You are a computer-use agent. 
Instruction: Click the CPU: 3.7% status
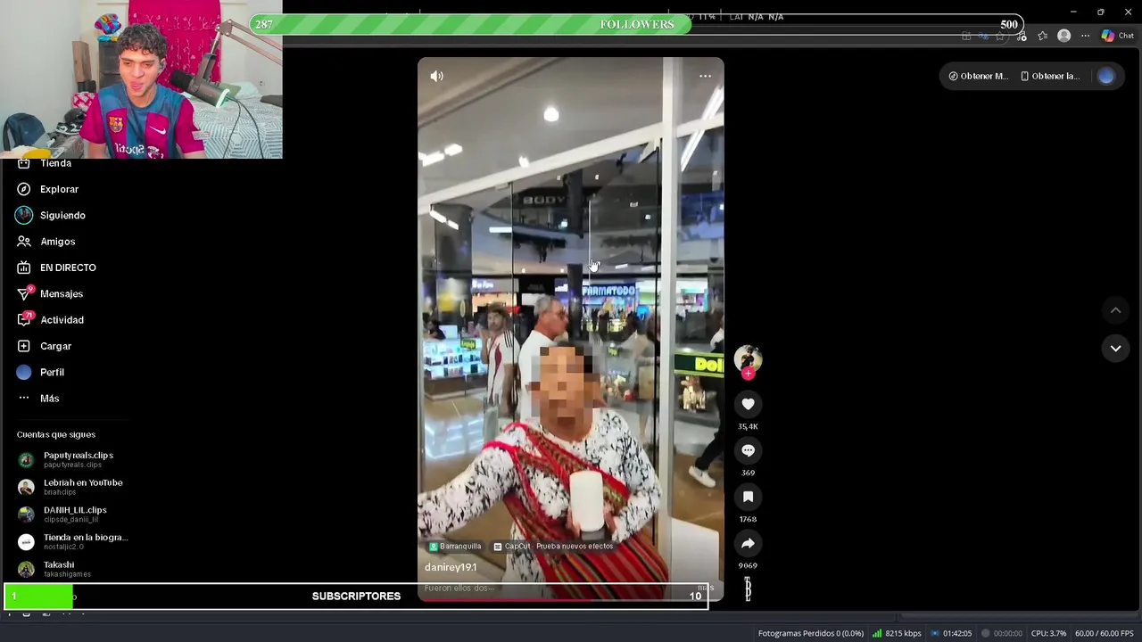pos(1048,634)
